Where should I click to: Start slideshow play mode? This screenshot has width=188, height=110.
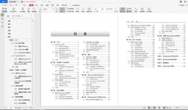(x=28, y=10)
